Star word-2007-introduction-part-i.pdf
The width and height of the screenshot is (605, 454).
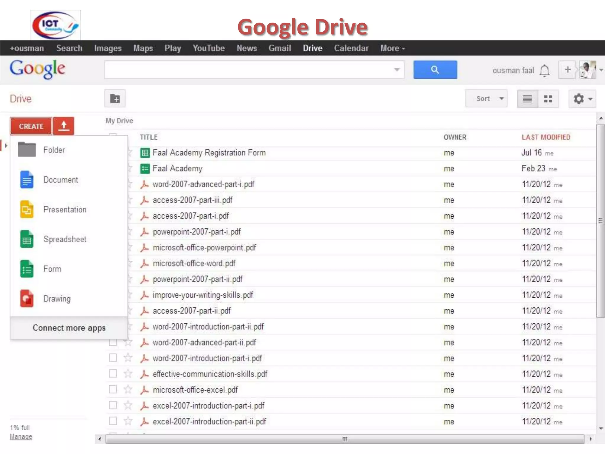(128, 358)
